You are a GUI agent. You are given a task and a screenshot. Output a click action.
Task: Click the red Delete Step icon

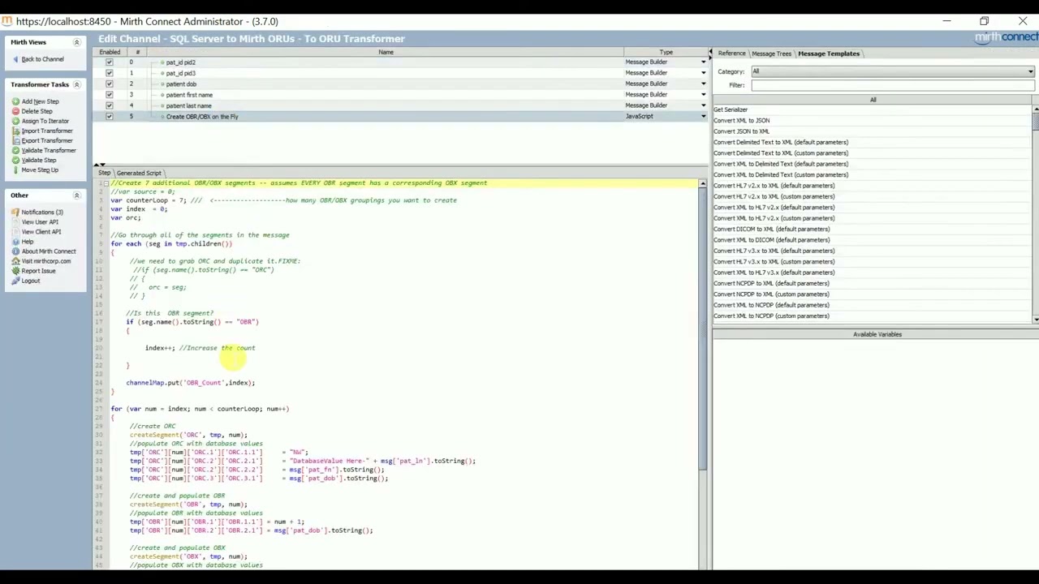(15, 111)
